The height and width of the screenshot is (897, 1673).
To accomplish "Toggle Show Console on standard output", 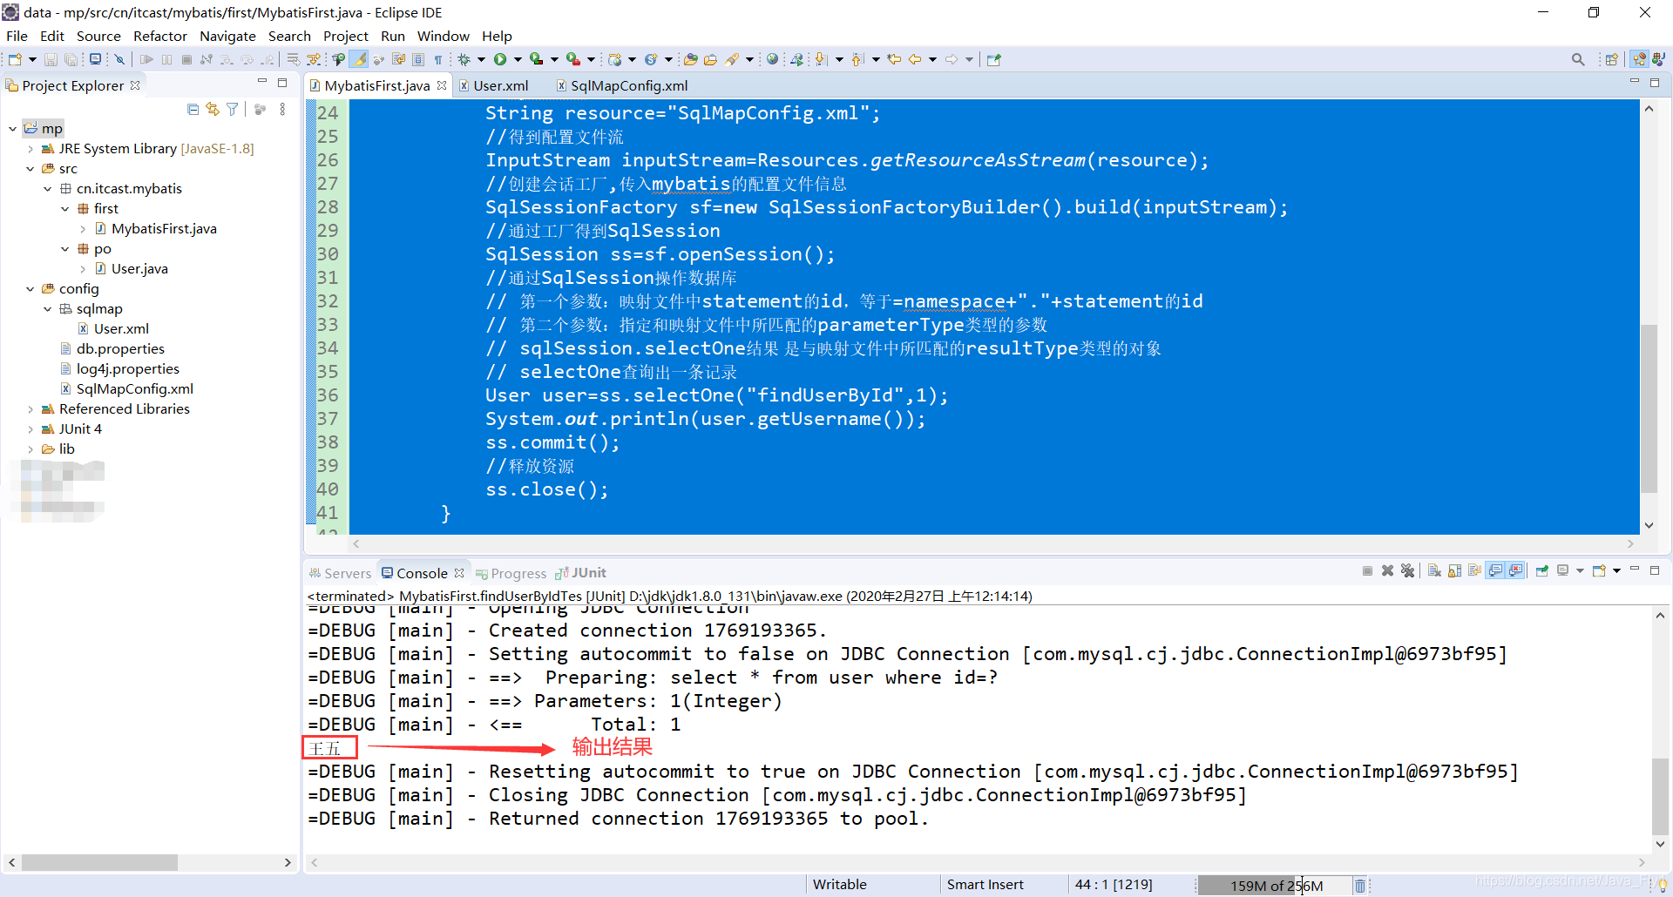I will (x=1495, y=571).
